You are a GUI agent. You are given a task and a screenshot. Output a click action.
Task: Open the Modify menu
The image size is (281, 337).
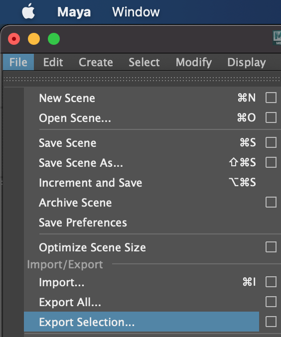click(194, 63)
